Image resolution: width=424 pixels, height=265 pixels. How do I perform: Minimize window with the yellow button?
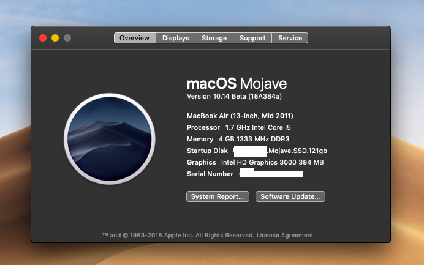click(x=55, y=38)
